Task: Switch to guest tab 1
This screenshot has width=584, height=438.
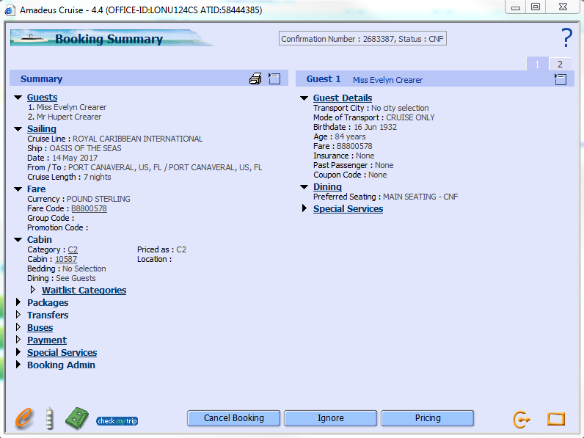Action: [x=537, y=64]
